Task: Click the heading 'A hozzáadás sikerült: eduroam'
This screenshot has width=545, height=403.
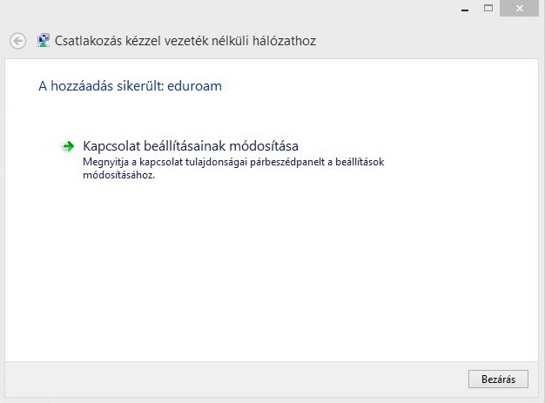Action: coord(130,86)
